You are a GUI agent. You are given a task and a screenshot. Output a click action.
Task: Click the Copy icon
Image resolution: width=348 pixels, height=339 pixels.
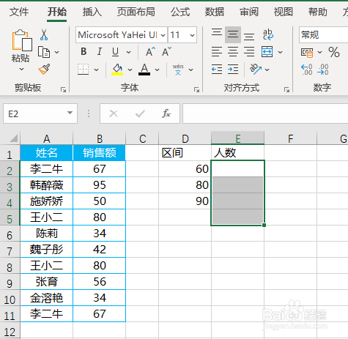click(x=44, y=52)
